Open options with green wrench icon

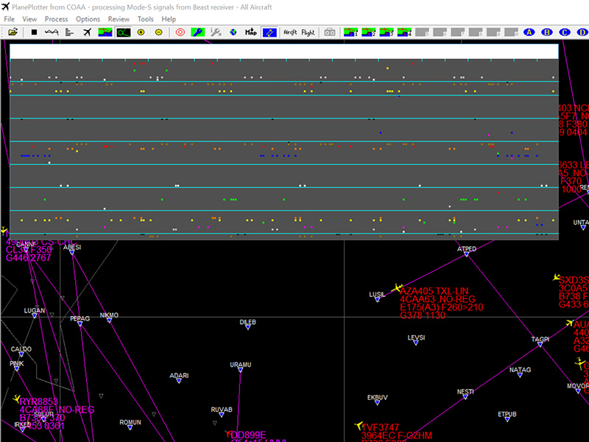pos(197,32)
